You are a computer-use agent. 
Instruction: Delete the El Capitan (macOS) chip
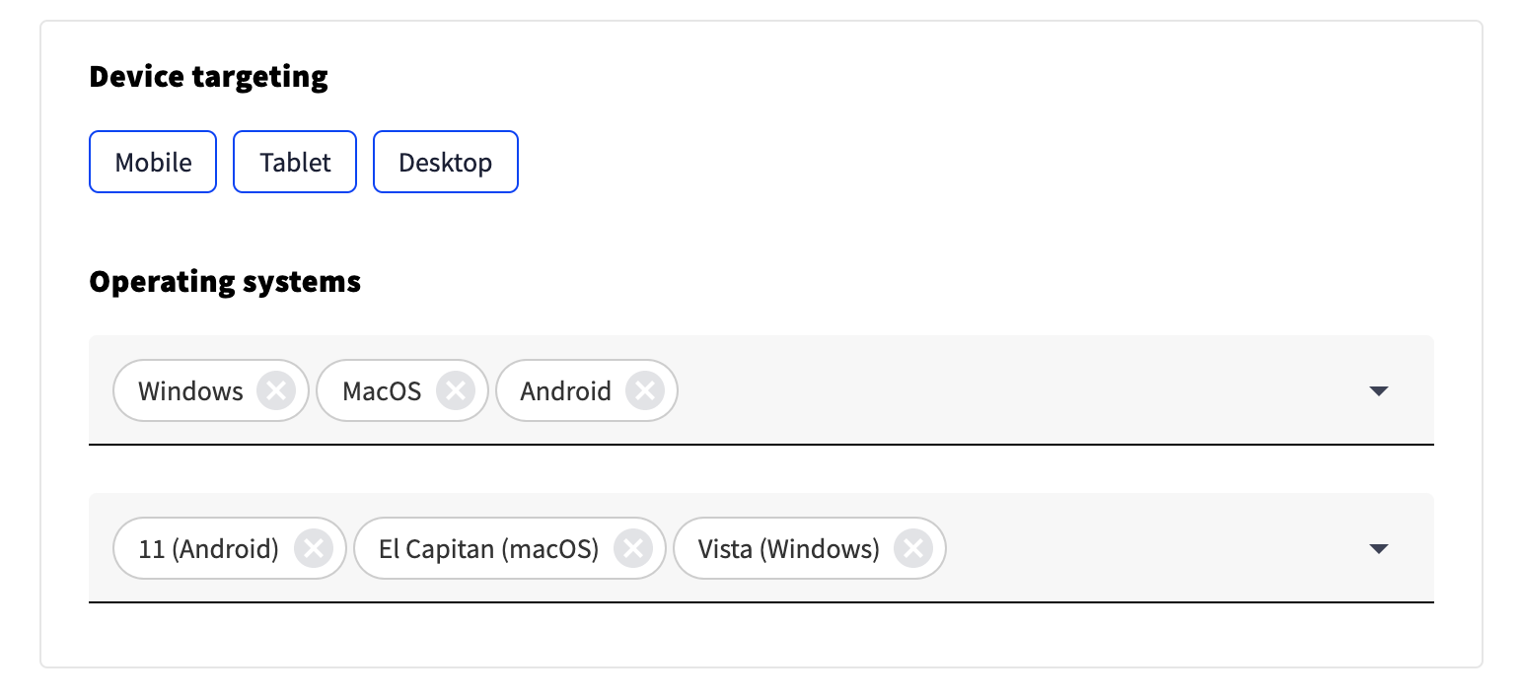coord(633,549)
